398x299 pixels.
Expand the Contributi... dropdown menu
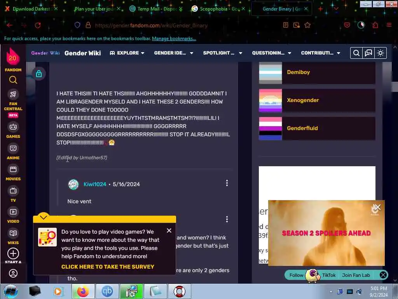coord(321,53)
